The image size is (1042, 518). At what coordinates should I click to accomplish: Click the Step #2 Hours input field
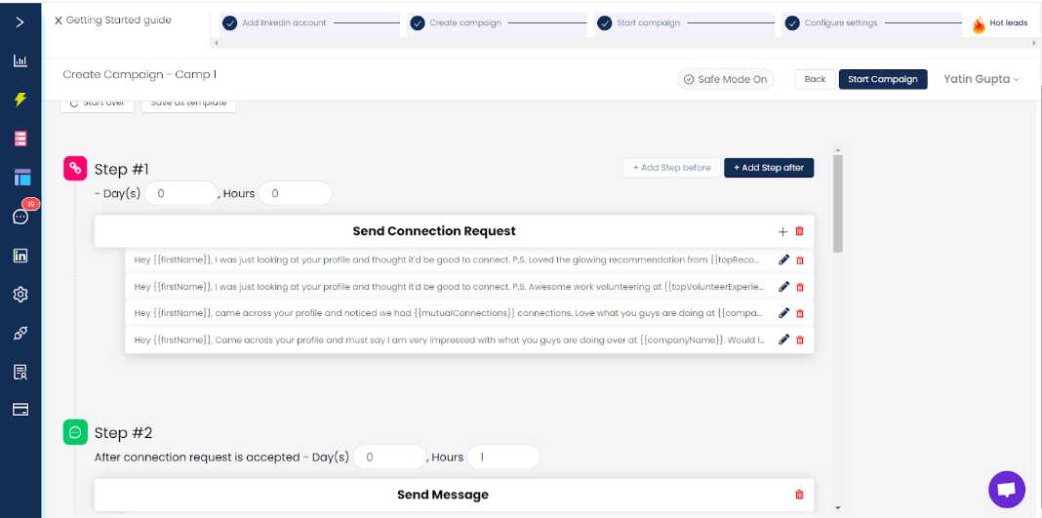tap(503, 457)
